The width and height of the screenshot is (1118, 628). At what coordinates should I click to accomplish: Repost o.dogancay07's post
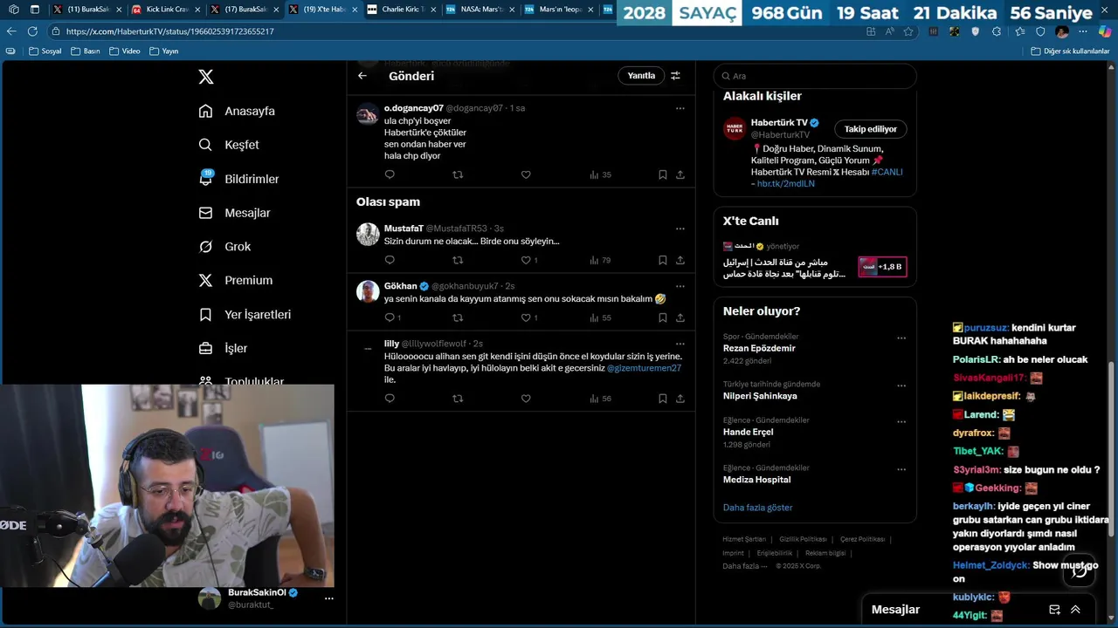point(458,174)
